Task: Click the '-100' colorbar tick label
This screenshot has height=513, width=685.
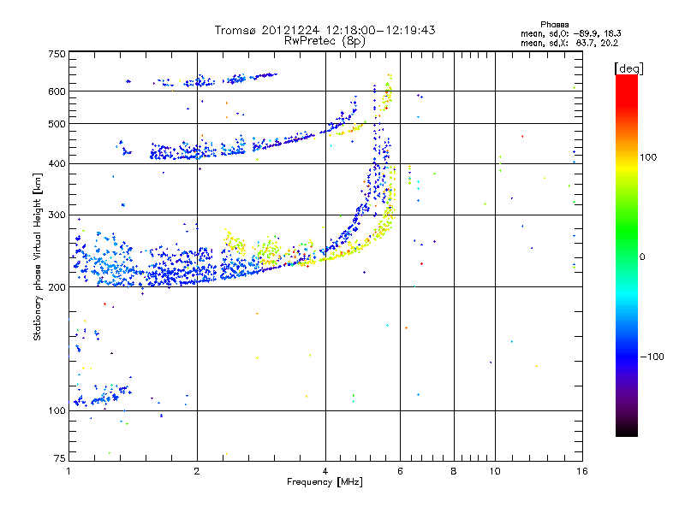Action: click(x=652, y=357)
